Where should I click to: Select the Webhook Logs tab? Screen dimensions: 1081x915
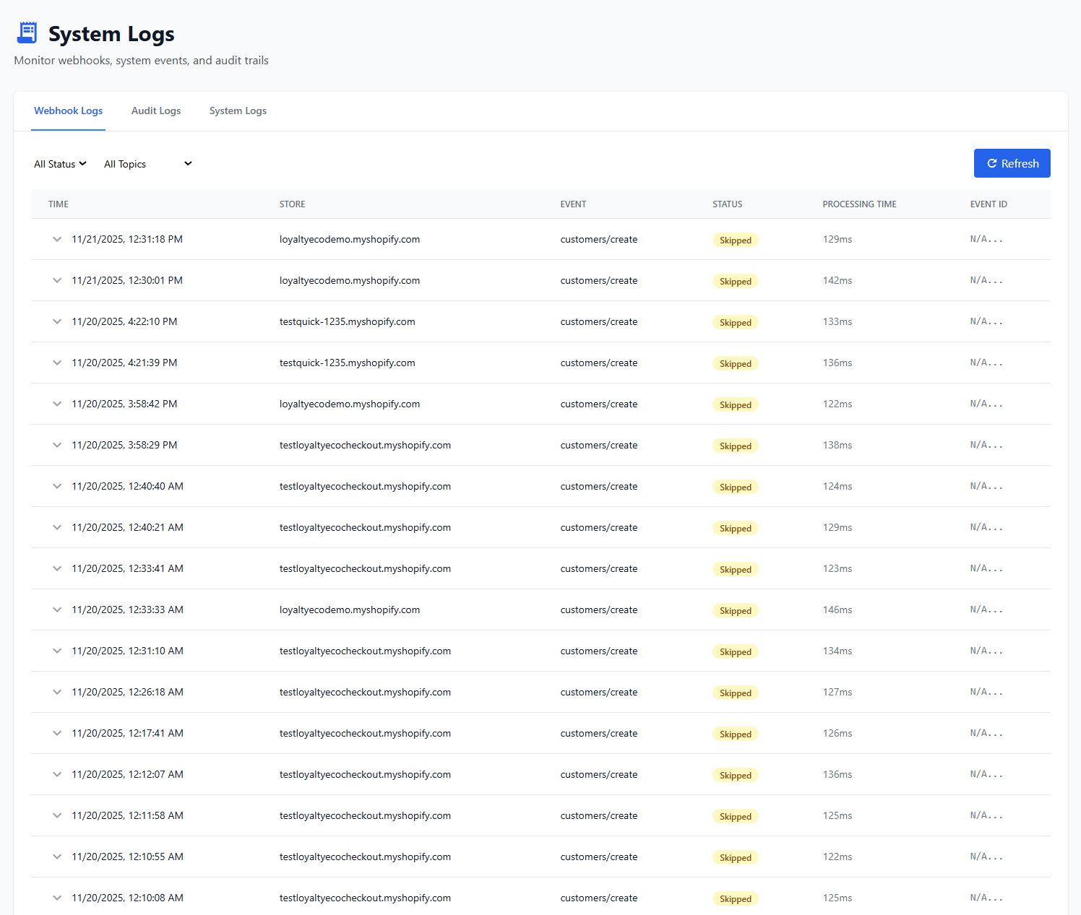[x=68, y=110]
